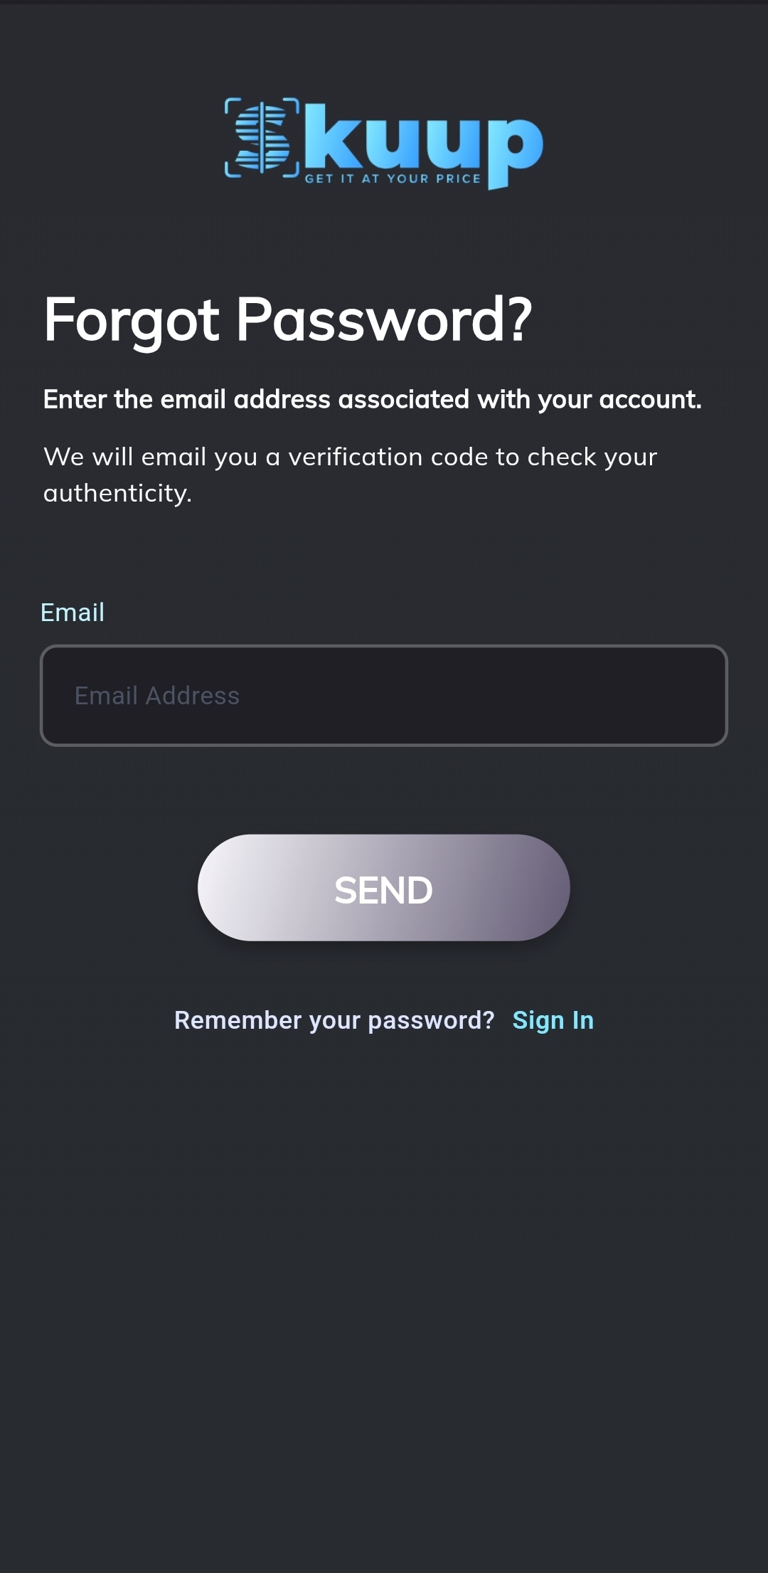
Task: Click the "Remember your password?" text
Action: (x=334, y=1020)
